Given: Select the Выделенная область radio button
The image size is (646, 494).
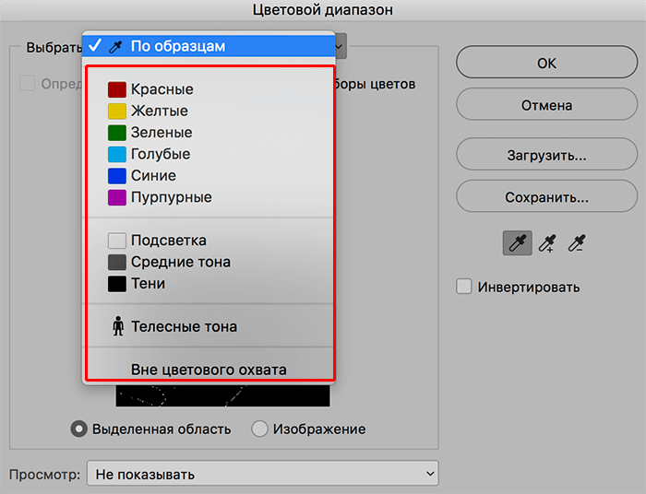Looking at the screenshot, I should (78, 429).
